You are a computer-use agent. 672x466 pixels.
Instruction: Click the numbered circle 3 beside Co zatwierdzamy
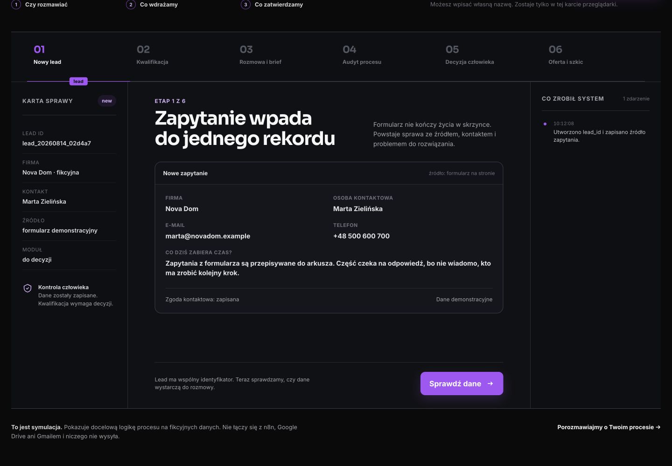tap(245, 5)
